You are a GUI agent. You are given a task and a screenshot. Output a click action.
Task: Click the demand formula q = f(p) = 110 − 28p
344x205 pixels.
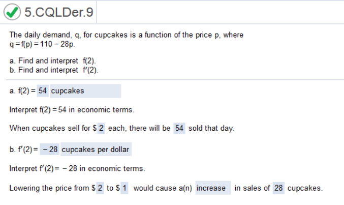42,44
